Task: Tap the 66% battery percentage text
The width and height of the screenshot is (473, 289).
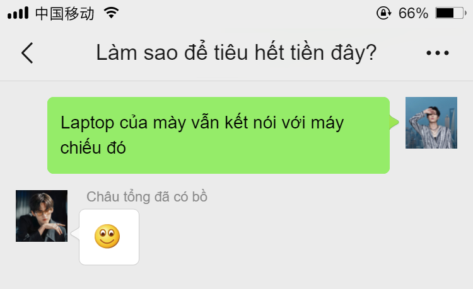Action: 413,13
